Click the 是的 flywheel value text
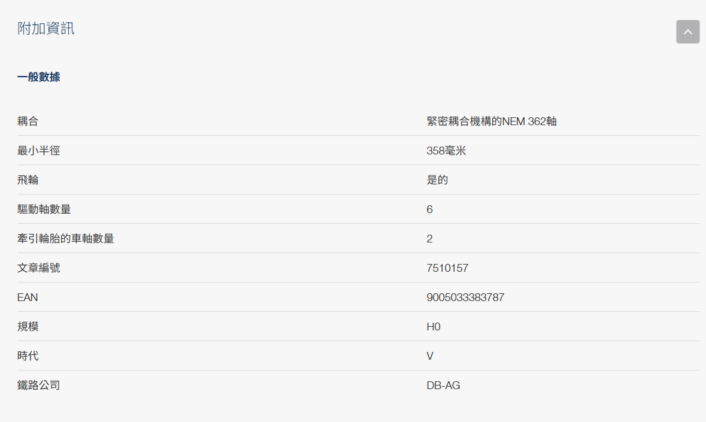Image resolution: width=706 pixels, height=422 pixels. 437,180
